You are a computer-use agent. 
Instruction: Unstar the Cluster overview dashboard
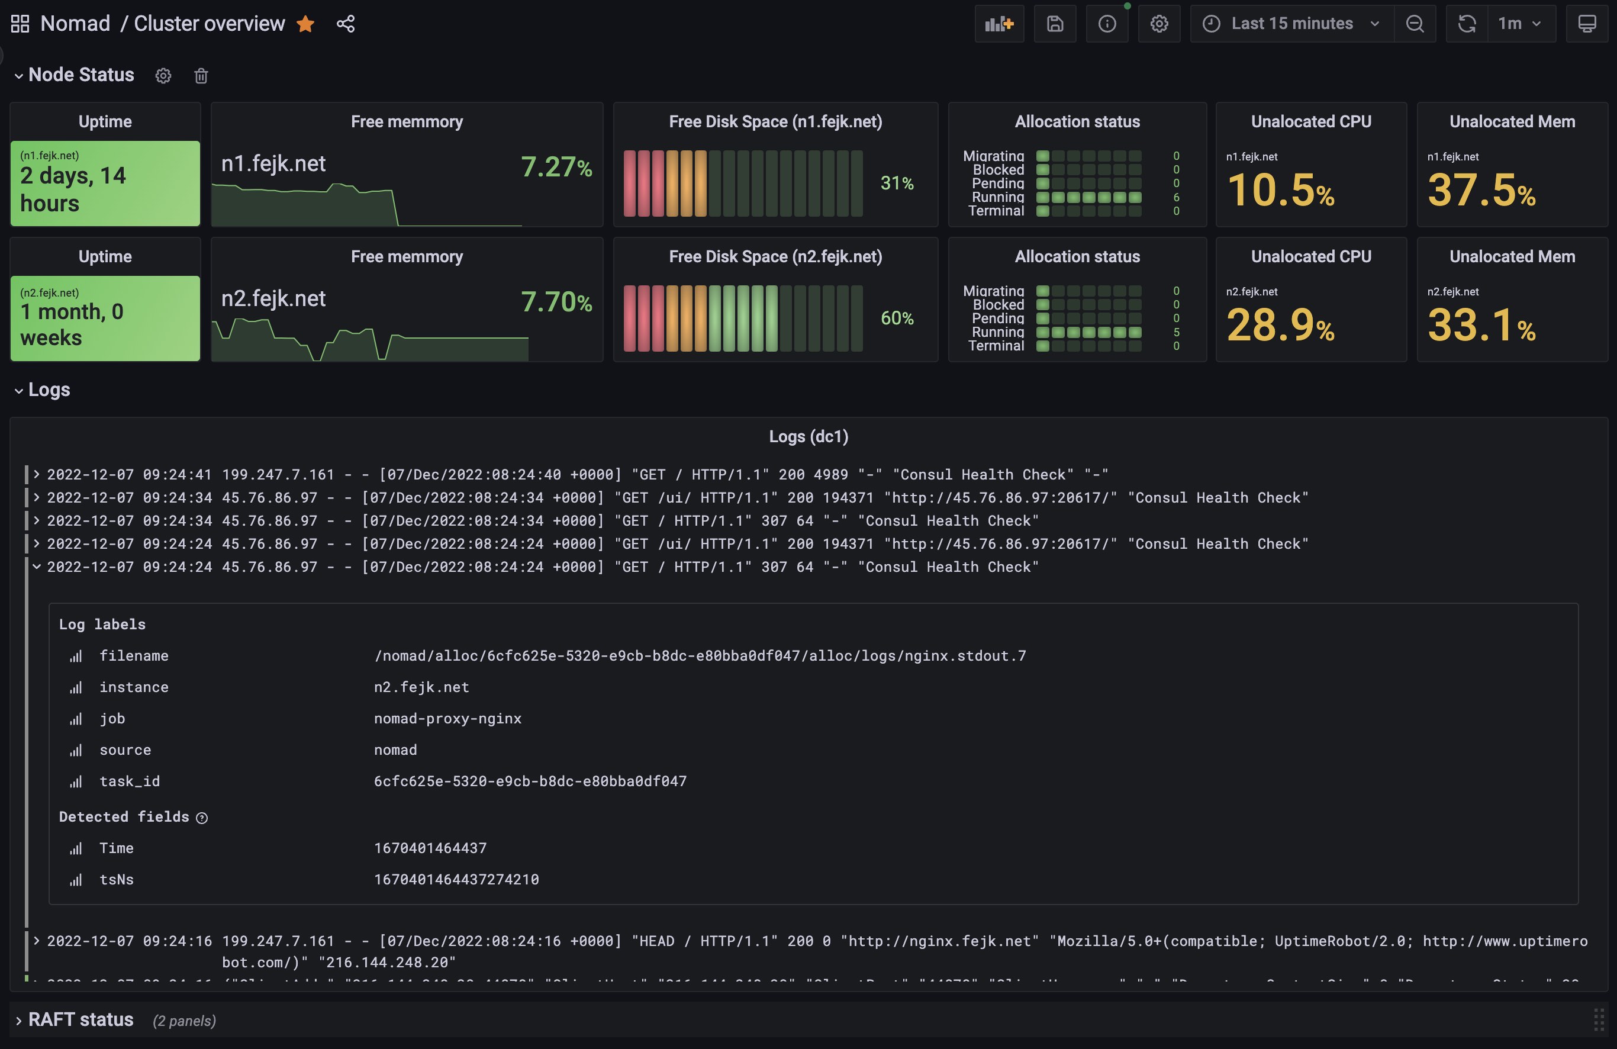(x=306, y=24)
